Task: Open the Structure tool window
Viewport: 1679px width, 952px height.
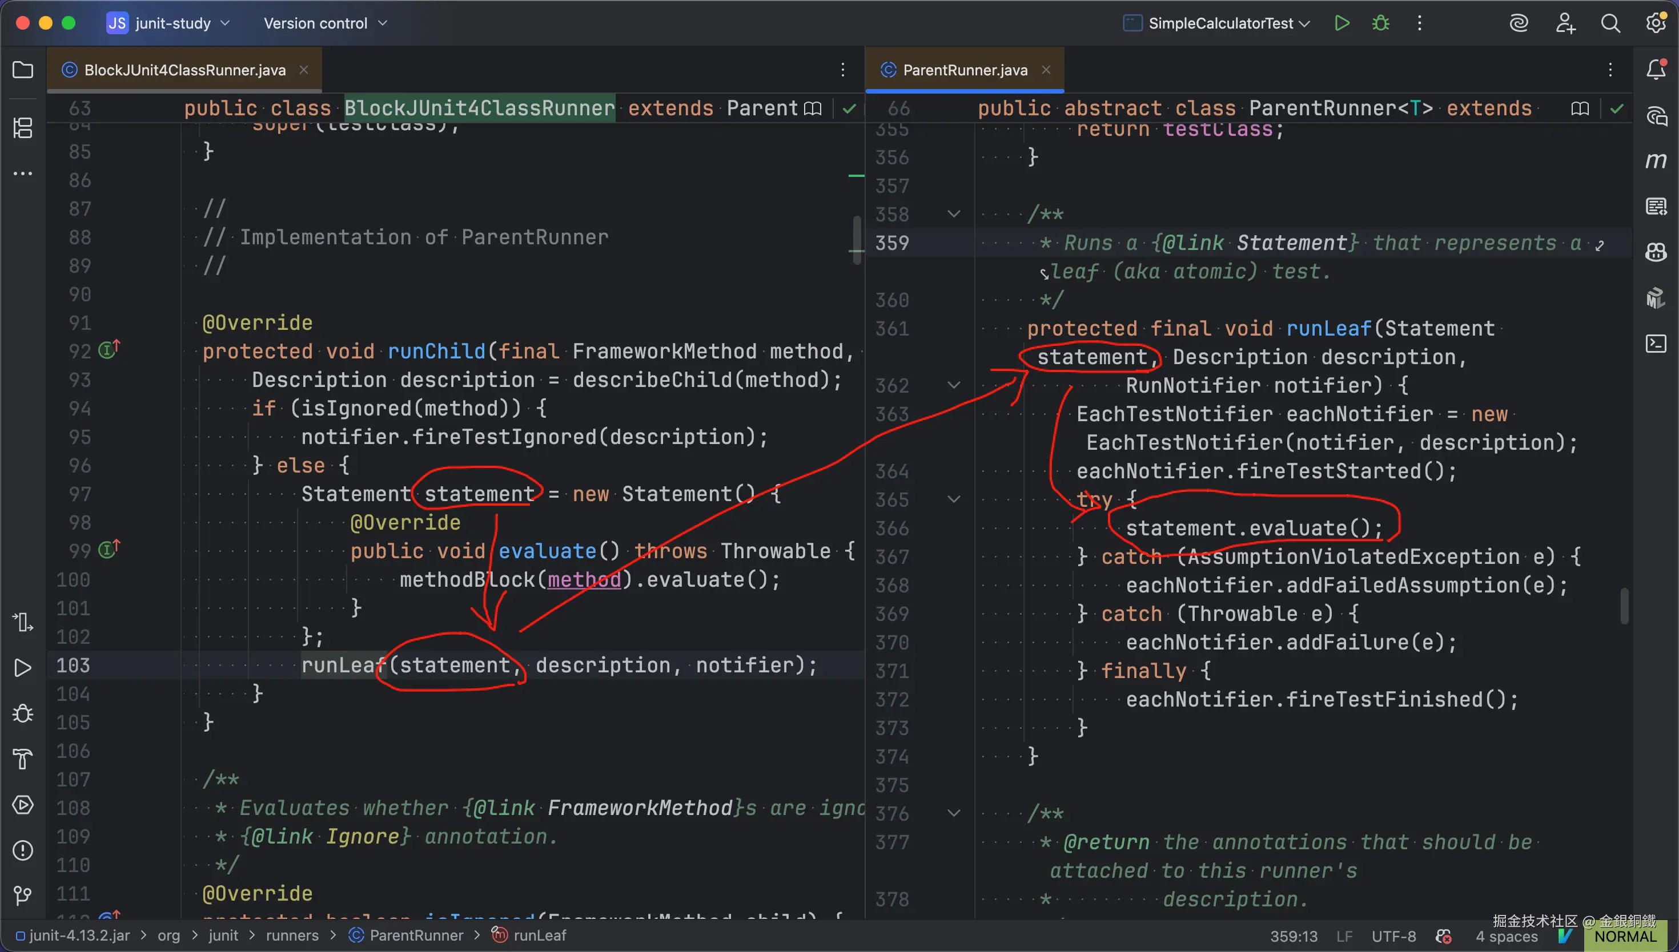Action: click(x=23, y=127)
